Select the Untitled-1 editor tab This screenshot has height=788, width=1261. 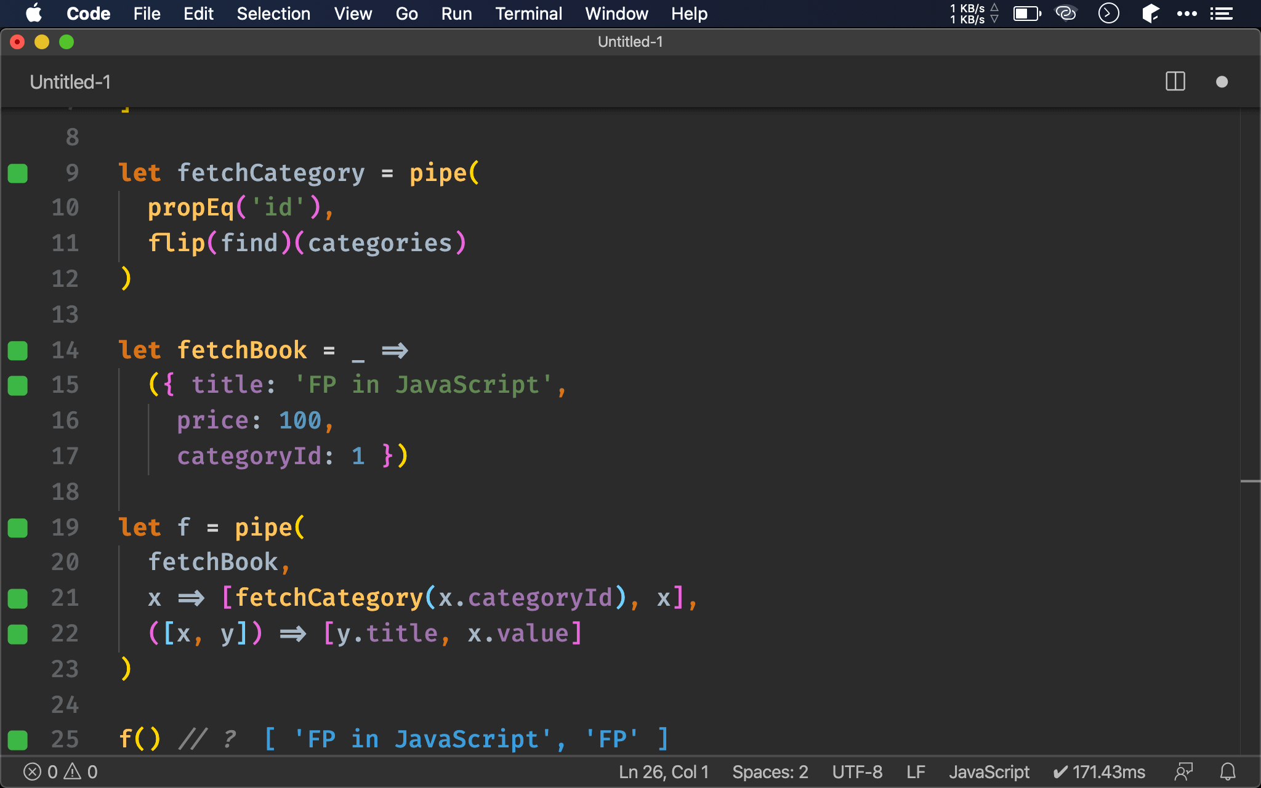[x=70, y=82]
